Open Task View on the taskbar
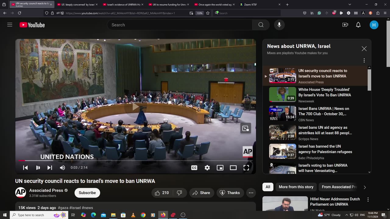The height and width of the screenshot is (219, 390). (x=73, y=215)
